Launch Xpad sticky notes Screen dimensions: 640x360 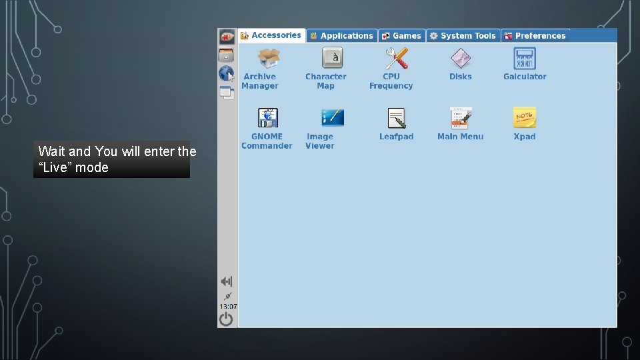point(525,124)
